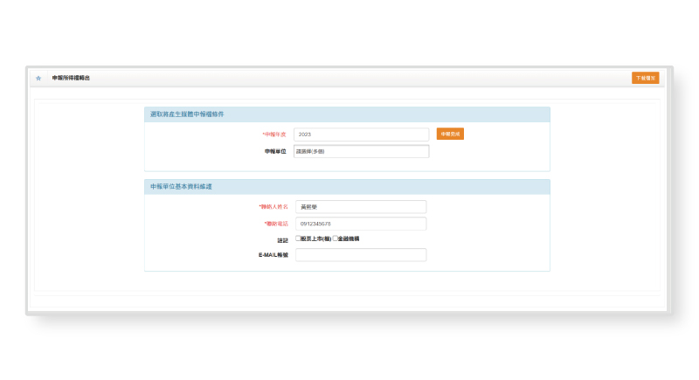
Task: Click the 註記 label before the checkboxes
Action: point(281,239)
